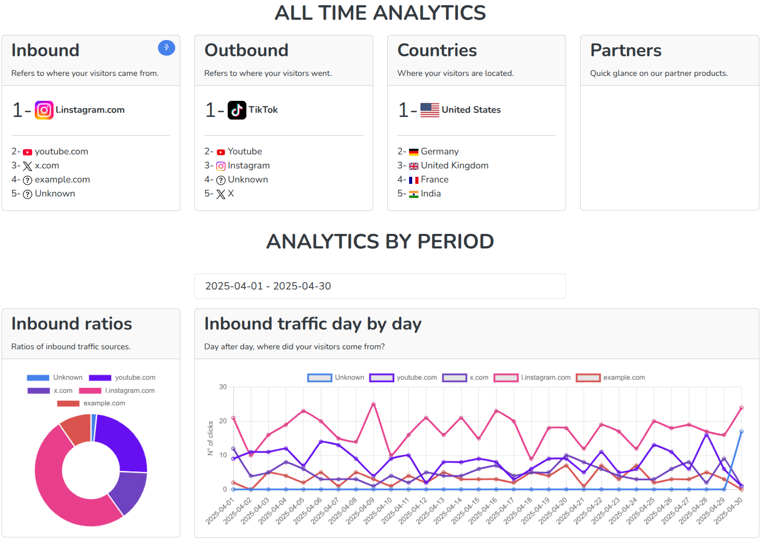
Task: Click the question mark icon next to Unknown
Action: (27, 193)
